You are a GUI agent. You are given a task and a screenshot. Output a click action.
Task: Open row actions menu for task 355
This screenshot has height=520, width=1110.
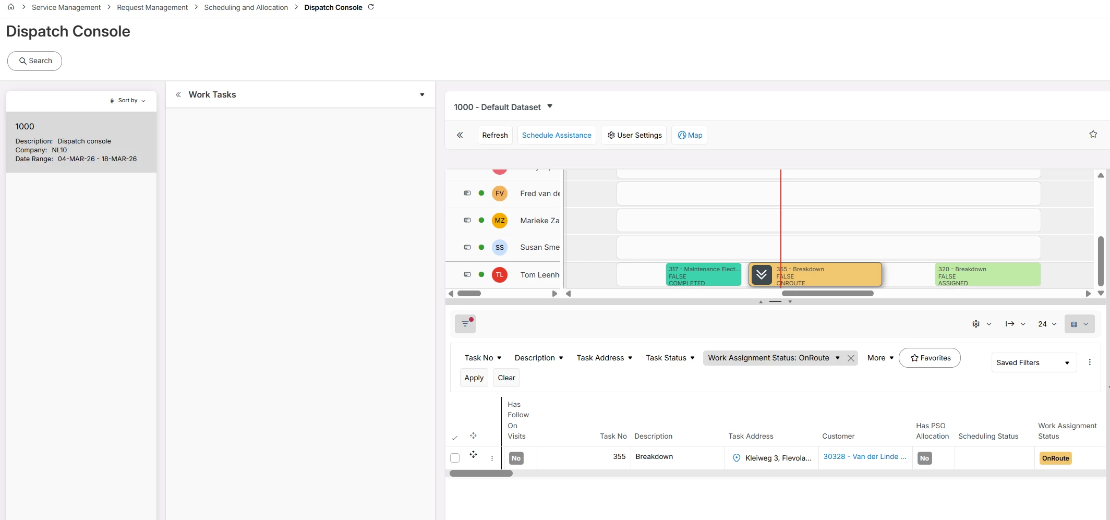tap(492, 458)
